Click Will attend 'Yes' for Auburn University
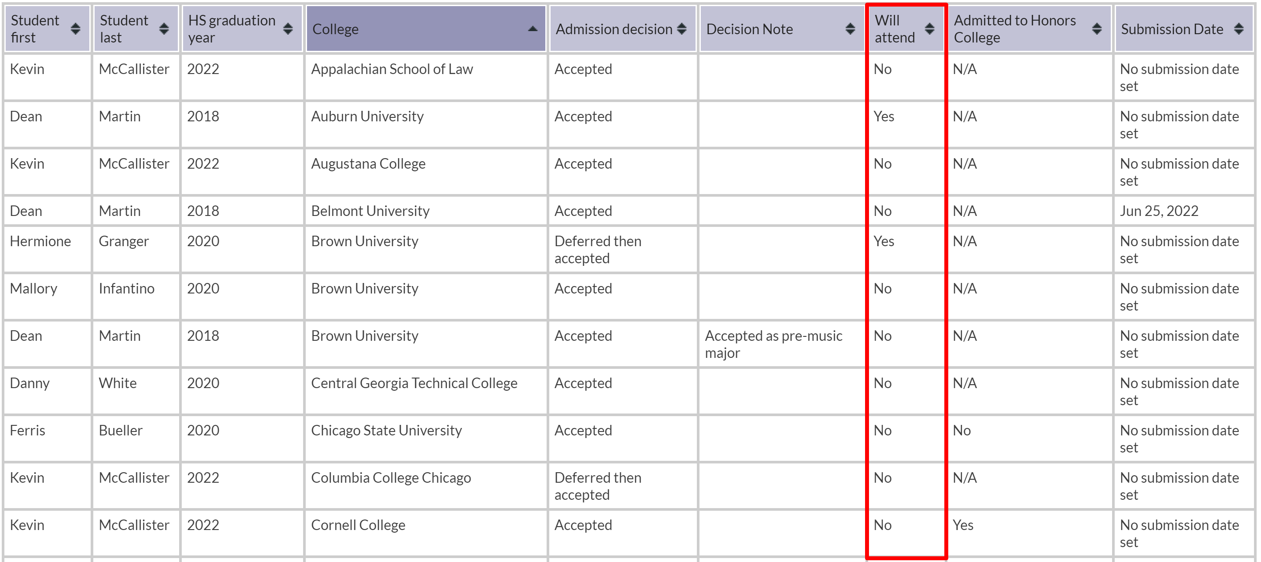 (883, 117)
